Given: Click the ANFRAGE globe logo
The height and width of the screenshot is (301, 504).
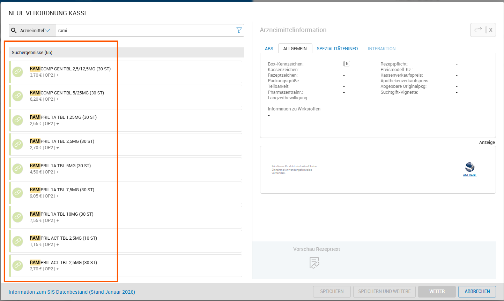Looking at the screenshot, I should [x=470, y=167].
